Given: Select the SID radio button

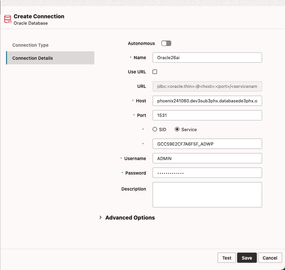Looking at the screenshot, I should (x=155, y=129).
